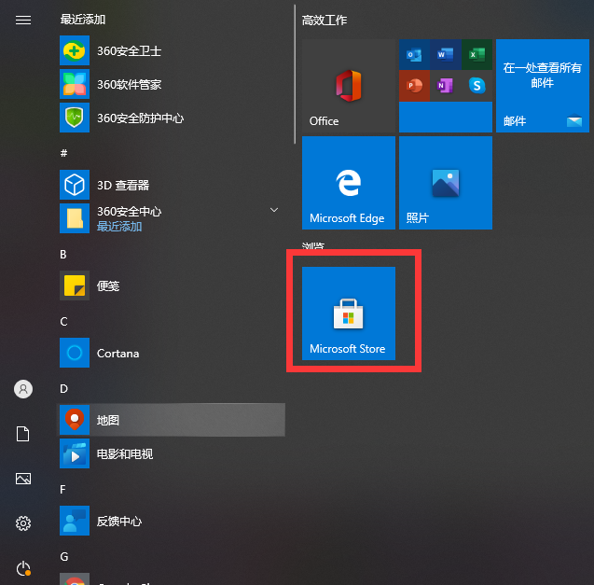Click the F letter group header
This screenshot has width=594, height=585.
62,490
